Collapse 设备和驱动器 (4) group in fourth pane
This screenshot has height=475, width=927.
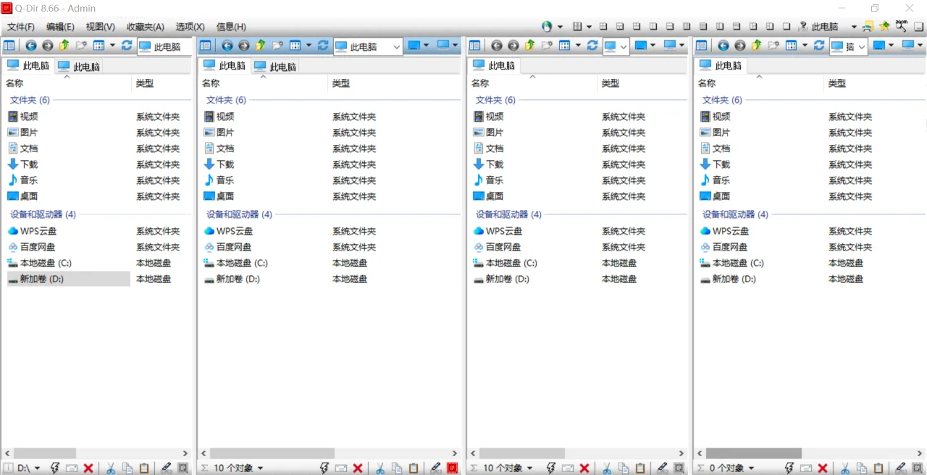coord(735,214)
